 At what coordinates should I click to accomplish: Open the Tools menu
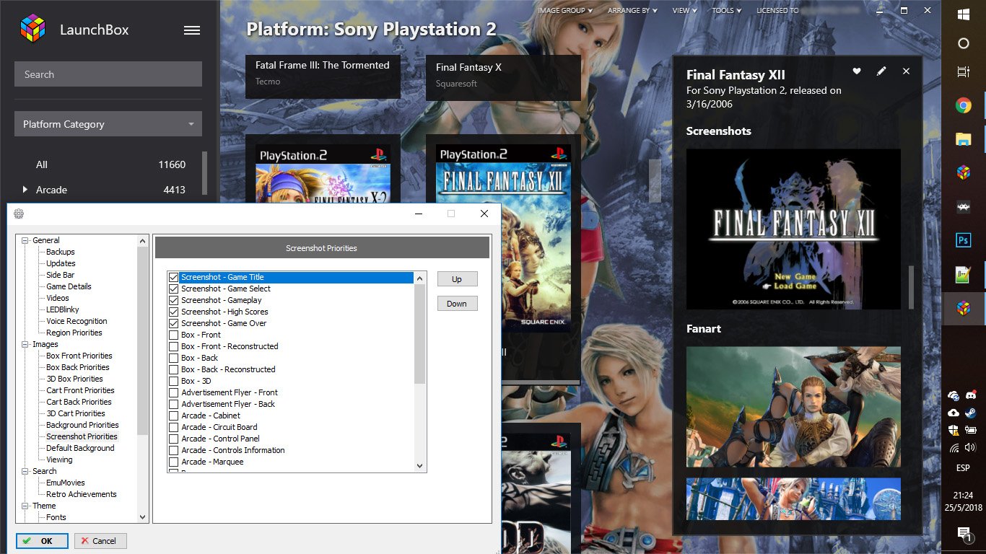click(x=727, y=11)
